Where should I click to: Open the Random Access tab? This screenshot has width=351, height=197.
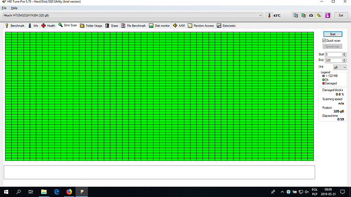pyautogui.click(x=201, y=25)
